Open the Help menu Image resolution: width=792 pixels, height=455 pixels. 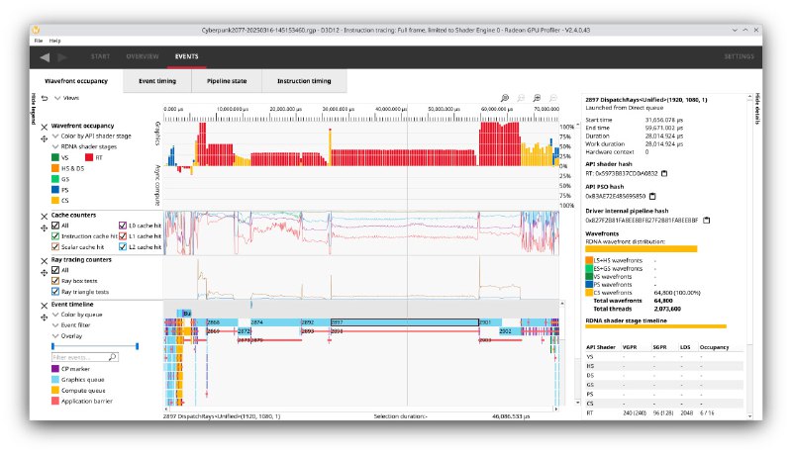coord(55,41)
